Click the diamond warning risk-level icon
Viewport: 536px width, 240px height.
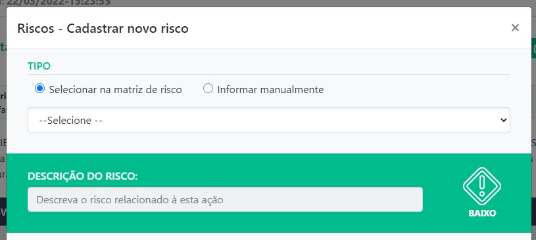click(482, 186)
